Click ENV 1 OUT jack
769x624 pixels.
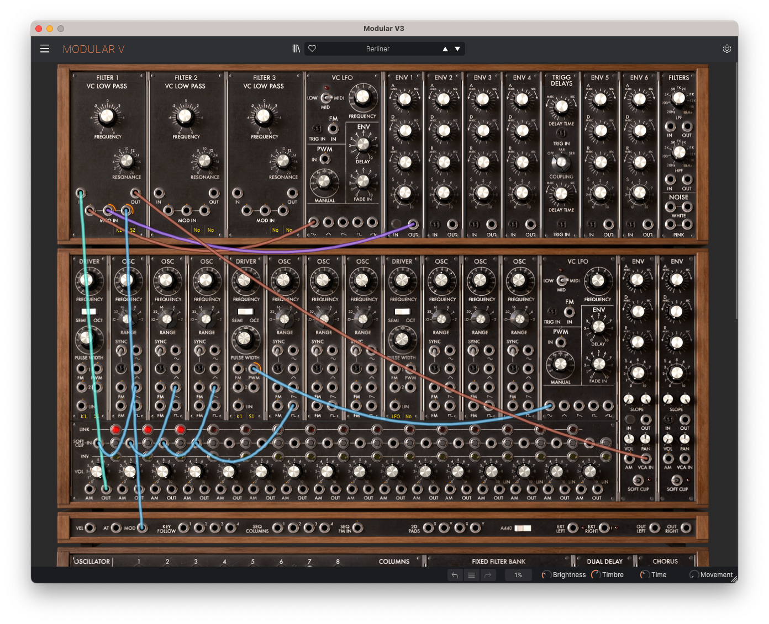pos(413,225)
